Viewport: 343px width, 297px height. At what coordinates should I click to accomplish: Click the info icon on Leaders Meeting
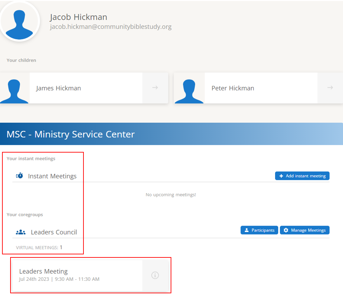coord(155,275)
